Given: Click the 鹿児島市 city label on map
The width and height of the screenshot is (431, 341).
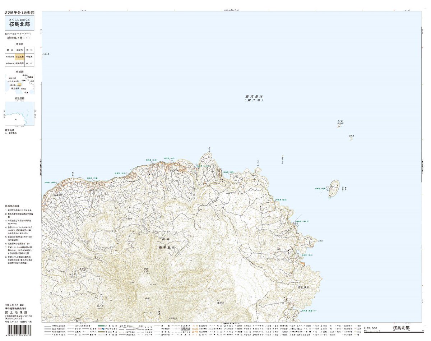Looking at the screenshot, I should click(166, 248).
